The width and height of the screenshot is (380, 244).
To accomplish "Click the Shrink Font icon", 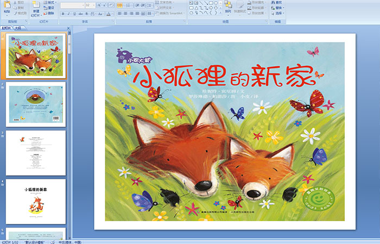I will (104, 5).
